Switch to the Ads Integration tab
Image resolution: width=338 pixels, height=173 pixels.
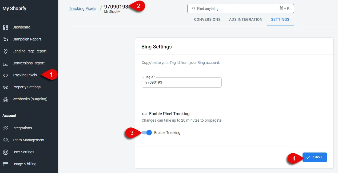(246, 19)
